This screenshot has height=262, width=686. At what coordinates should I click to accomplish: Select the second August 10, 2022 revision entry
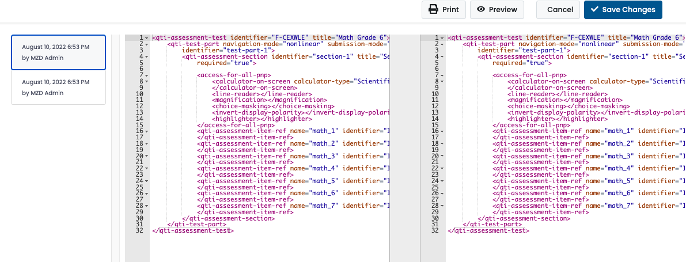(x=58, y=87)
